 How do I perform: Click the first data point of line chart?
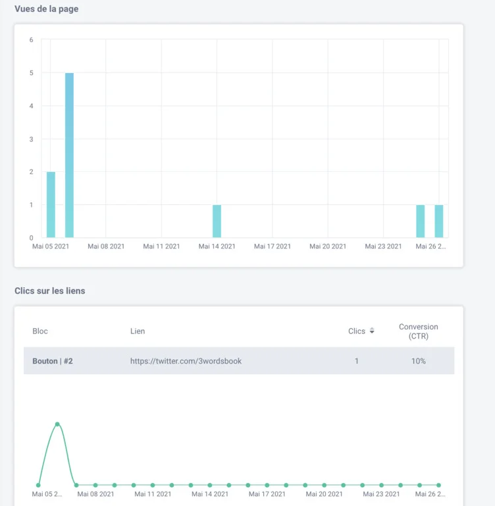tap(38, 485)
